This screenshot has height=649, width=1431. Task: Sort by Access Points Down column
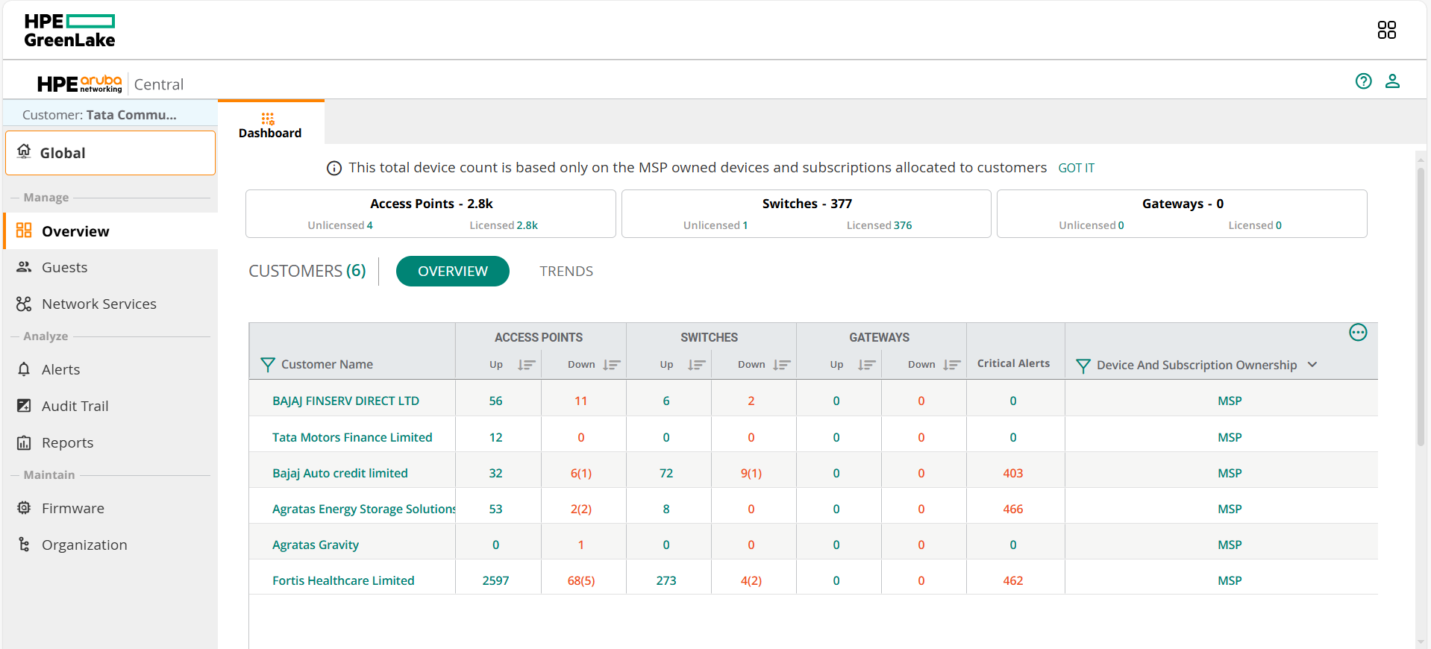pyautogui.click(x=612, y=365)
